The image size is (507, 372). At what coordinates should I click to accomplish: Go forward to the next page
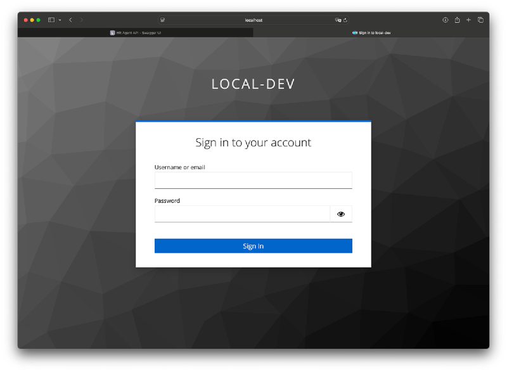pos(82,20)
